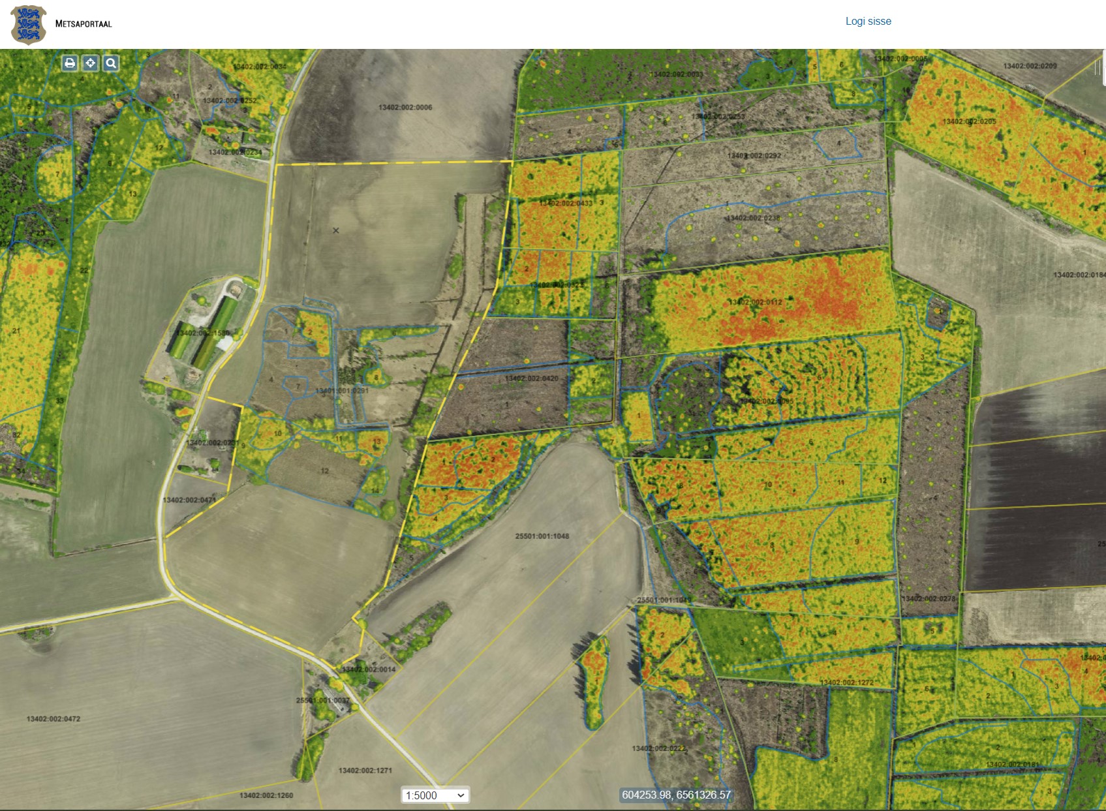Select forest parcel 13402:002:0112
The height and width of the screenshot is (811, 1106).
(x=755, y=302)
